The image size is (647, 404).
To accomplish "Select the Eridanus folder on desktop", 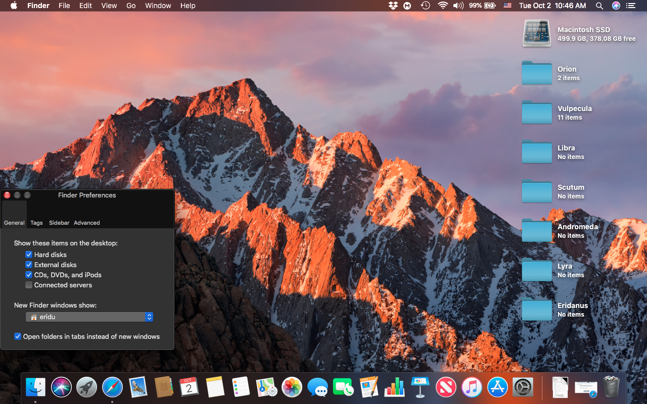I will [x=536, y=310].
